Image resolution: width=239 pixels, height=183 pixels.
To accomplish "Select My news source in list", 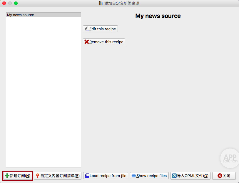I will (x=44, y=15).
